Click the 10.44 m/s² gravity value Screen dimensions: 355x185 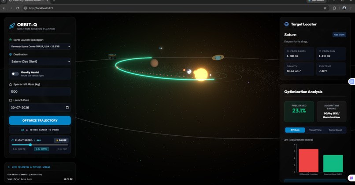click(x=294, y=71)
